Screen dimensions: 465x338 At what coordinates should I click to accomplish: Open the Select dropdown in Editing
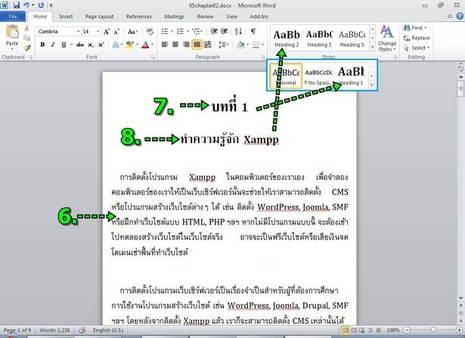pyautogui.click(x=417, y=48)
